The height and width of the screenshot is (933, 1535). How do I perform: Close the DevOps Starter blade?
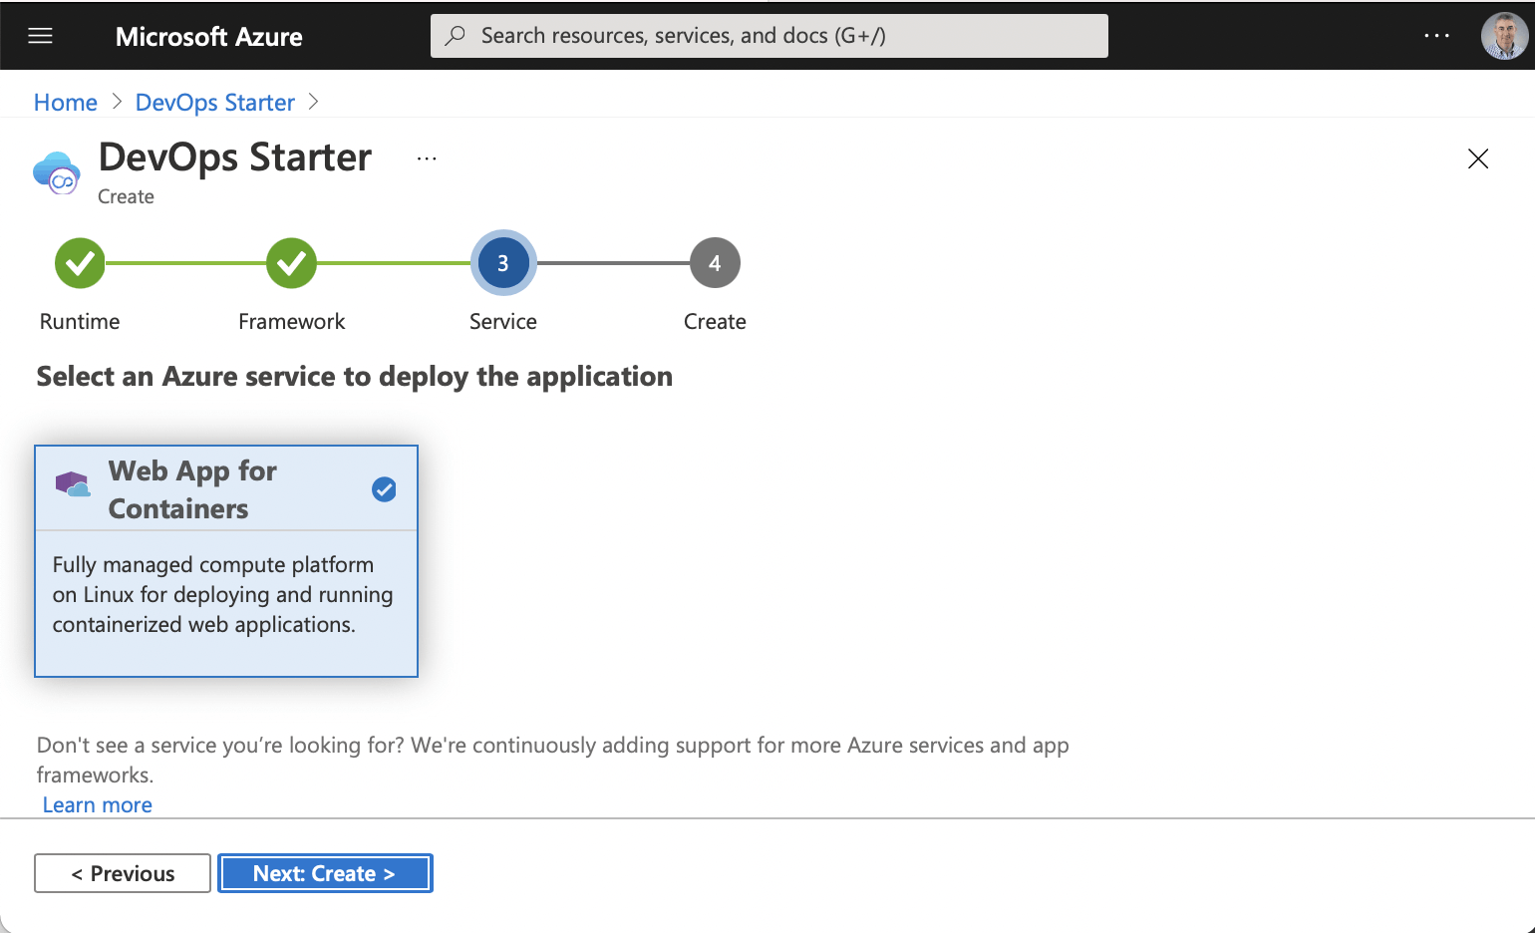1477,159
